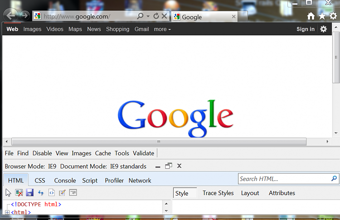This screenshot has height=220, width=340.
Task: Open the address bar autocomplete dropdown arrow
Action: pos(148,16)
